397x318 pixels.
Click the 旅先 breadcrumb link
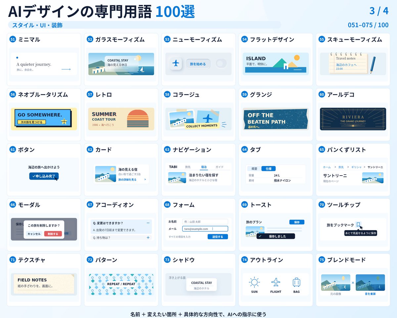click(x=341, y=167)
